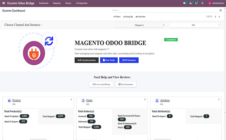Expand the Filters options
Screen dimensions: 226x140
[x=117, y=17]
